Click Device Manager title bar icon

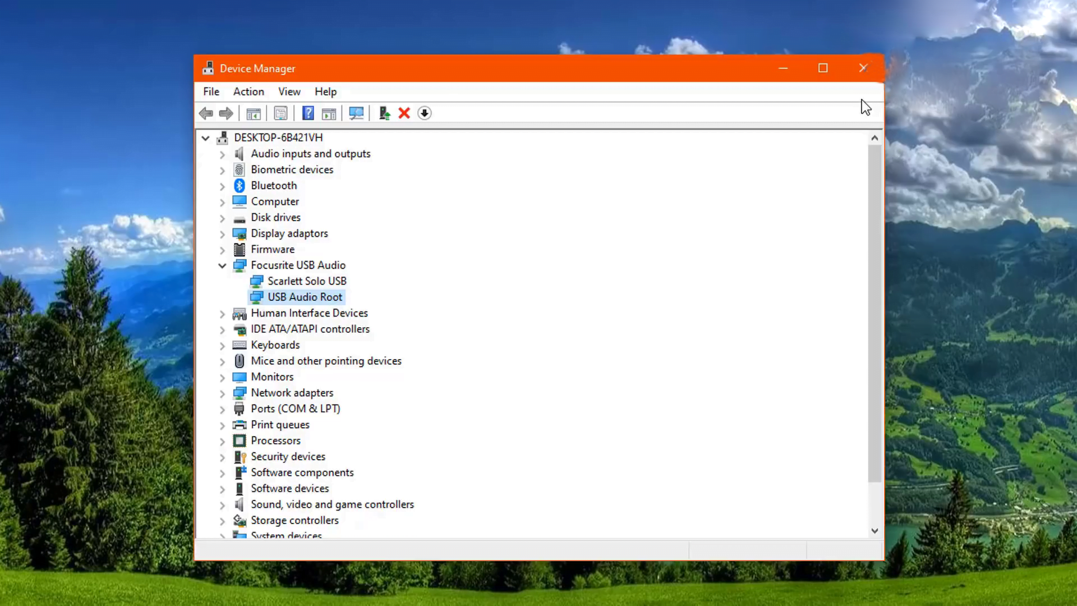pyautogui.click(x=208, y=68)
